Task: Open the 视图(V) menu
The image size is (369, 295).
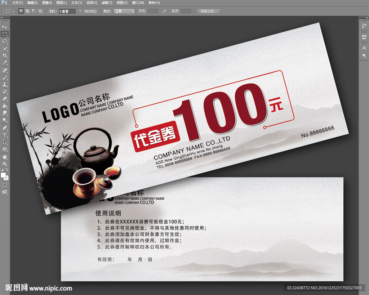Action: tap(122, 3)
